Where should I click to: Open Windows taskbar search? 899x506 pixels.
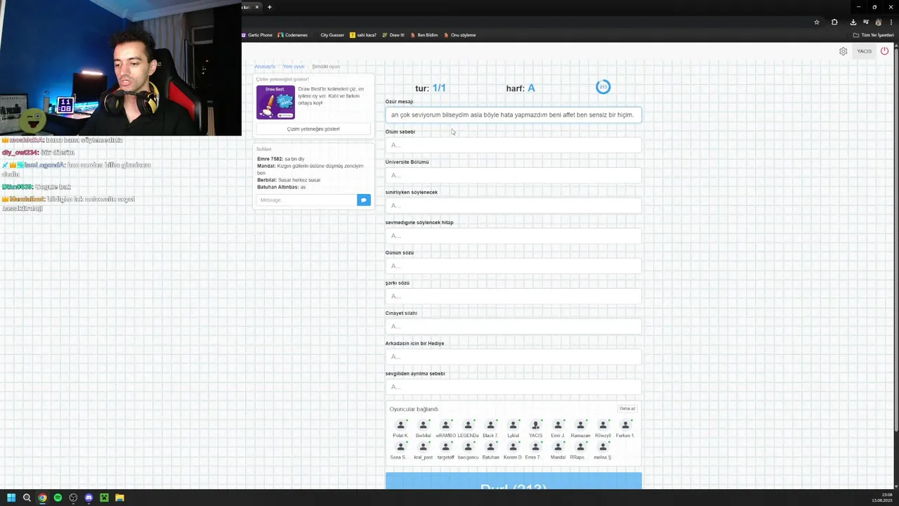tap(27, 498)
